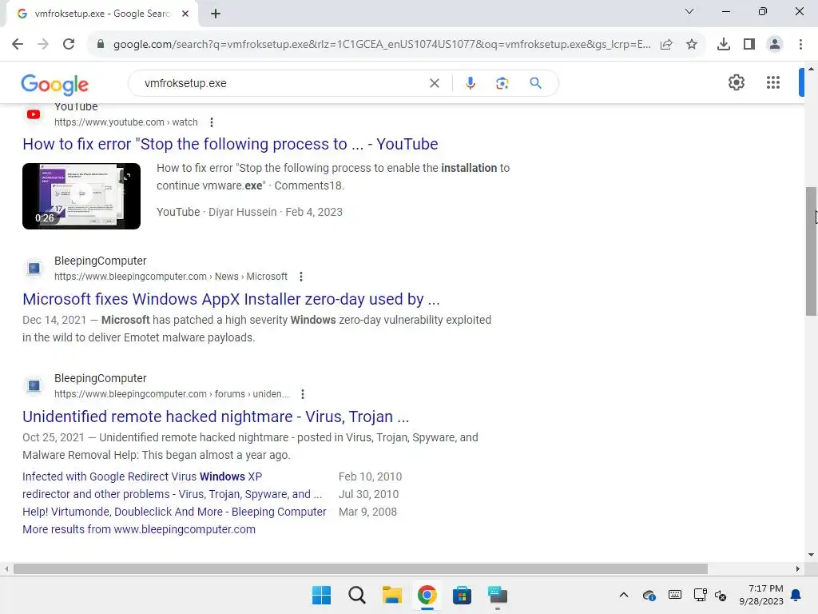
Task: Open options for YouTube result
Action: (x=211, y=122)
